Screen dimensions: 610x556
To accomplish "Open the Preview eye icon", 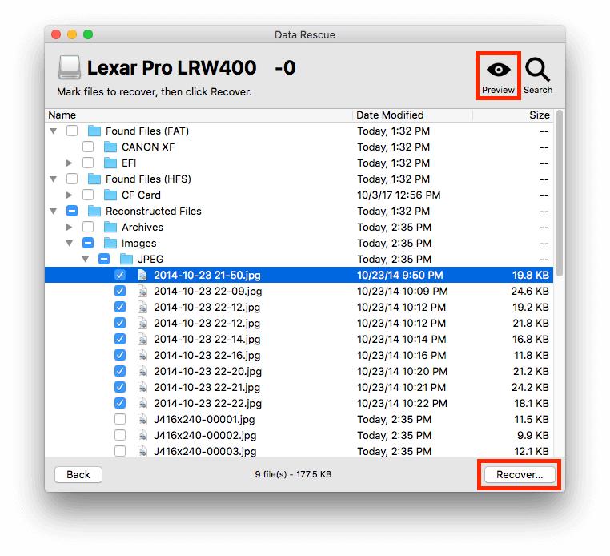I will point(498,70).
